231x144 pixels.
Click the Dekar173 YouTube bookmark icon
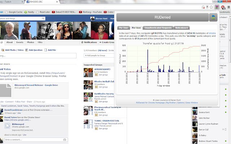coord(53,12)
